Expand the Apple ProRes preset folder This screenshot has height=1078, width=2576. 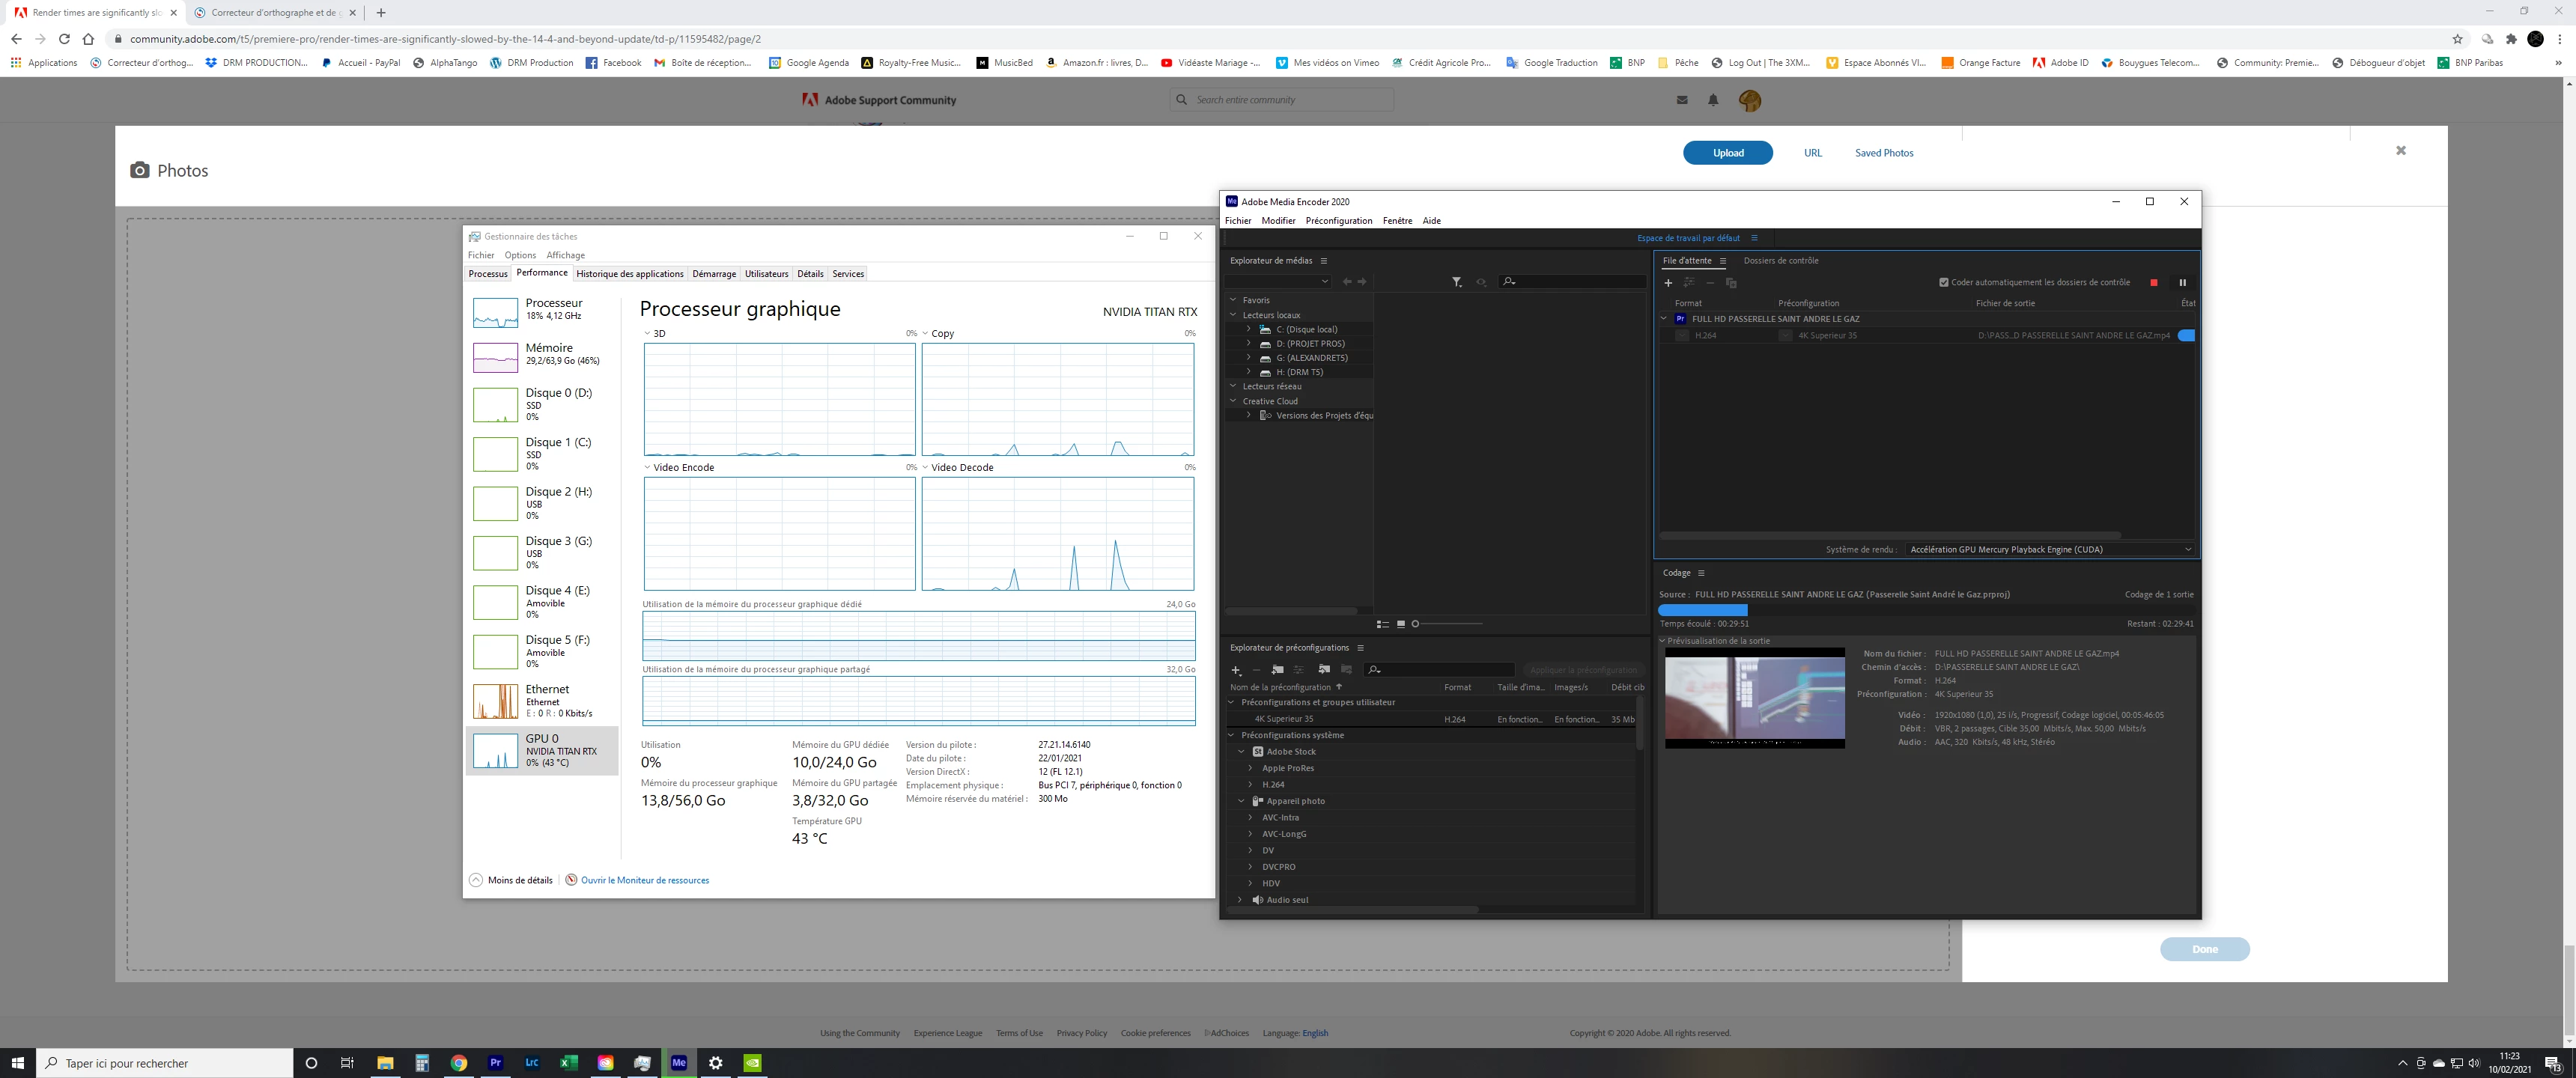pos(1250,768)
